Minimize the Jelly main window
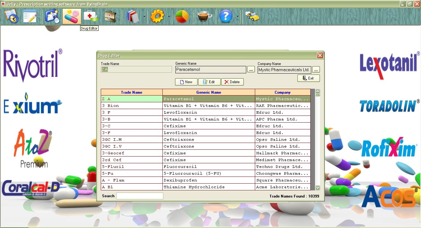Image resolution: width=421 pixels, height=228 pixels. [403, 4]
